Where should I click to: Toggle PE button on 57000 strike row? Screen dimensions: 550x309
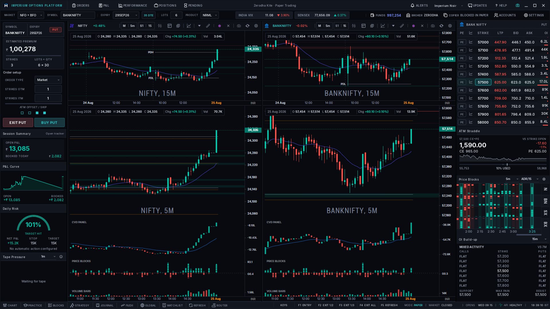(x=462, y=42)
